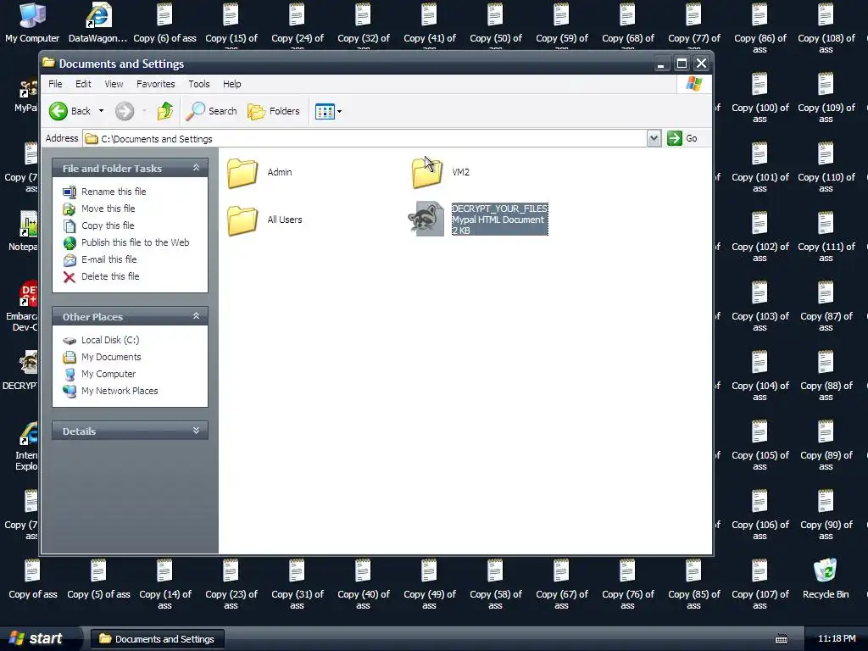
Task: Click the clock showing 11:18 PM
Action: (x=837, y=639)
